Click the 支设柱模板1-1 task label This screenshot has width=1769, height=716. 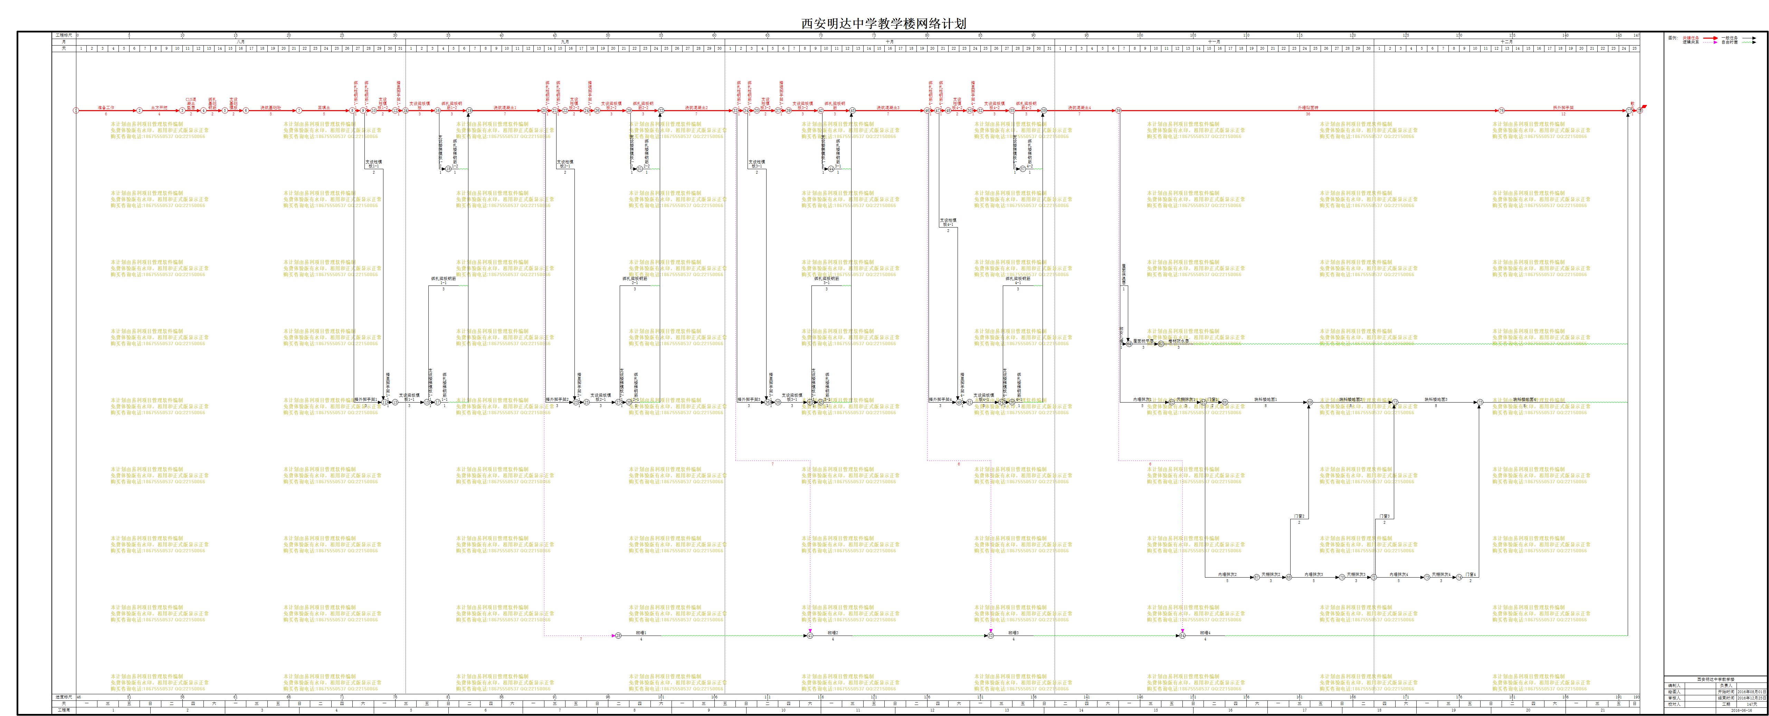click(x=373, y=164)
